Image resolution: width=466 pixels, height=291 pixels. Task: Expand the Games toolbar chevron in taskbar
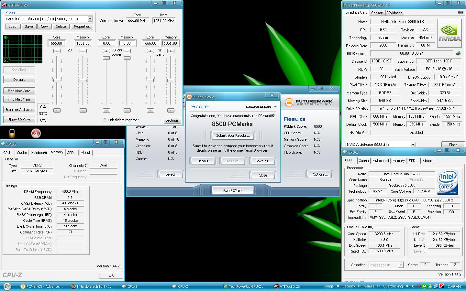point(378,286)
